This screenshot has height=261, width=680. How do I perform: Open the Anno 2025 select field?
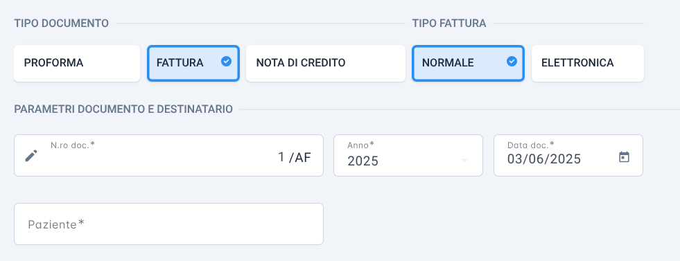408,155
